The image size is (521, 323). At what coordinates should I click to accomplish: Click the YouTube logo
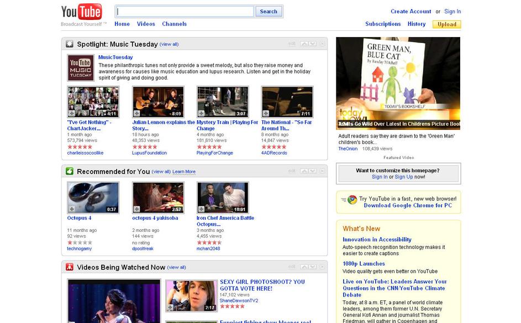[81, 12]
